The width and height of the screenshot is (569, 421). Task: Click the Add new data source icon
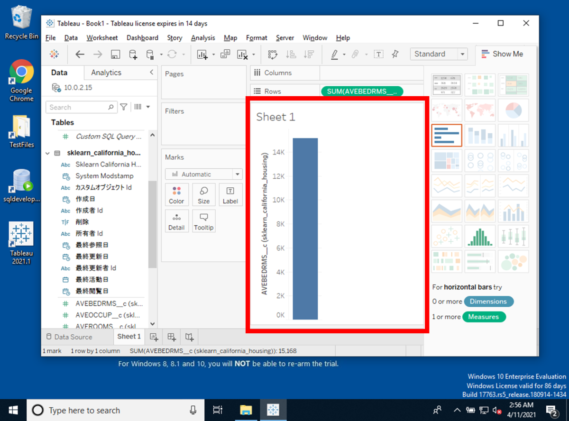133,55
